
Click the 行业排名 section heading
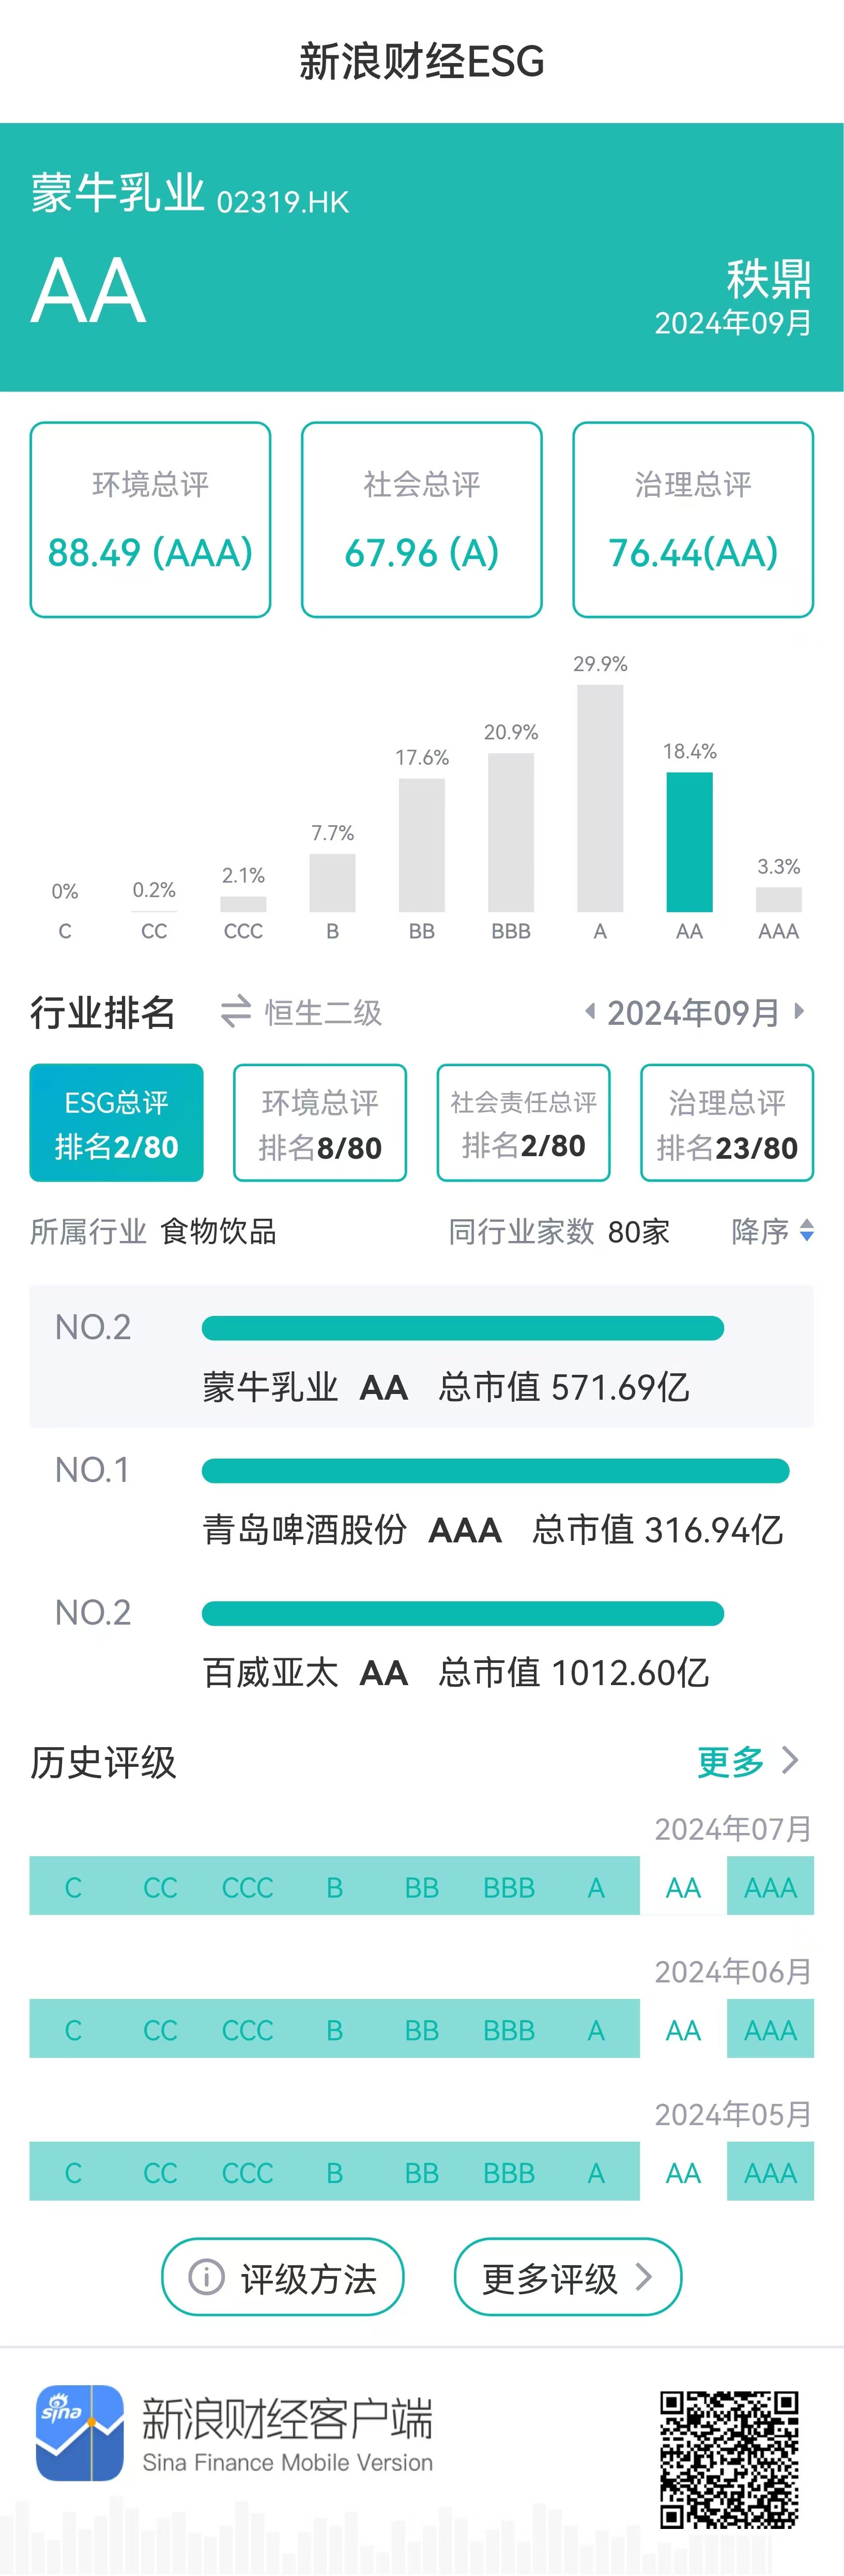pos(103,1012)
